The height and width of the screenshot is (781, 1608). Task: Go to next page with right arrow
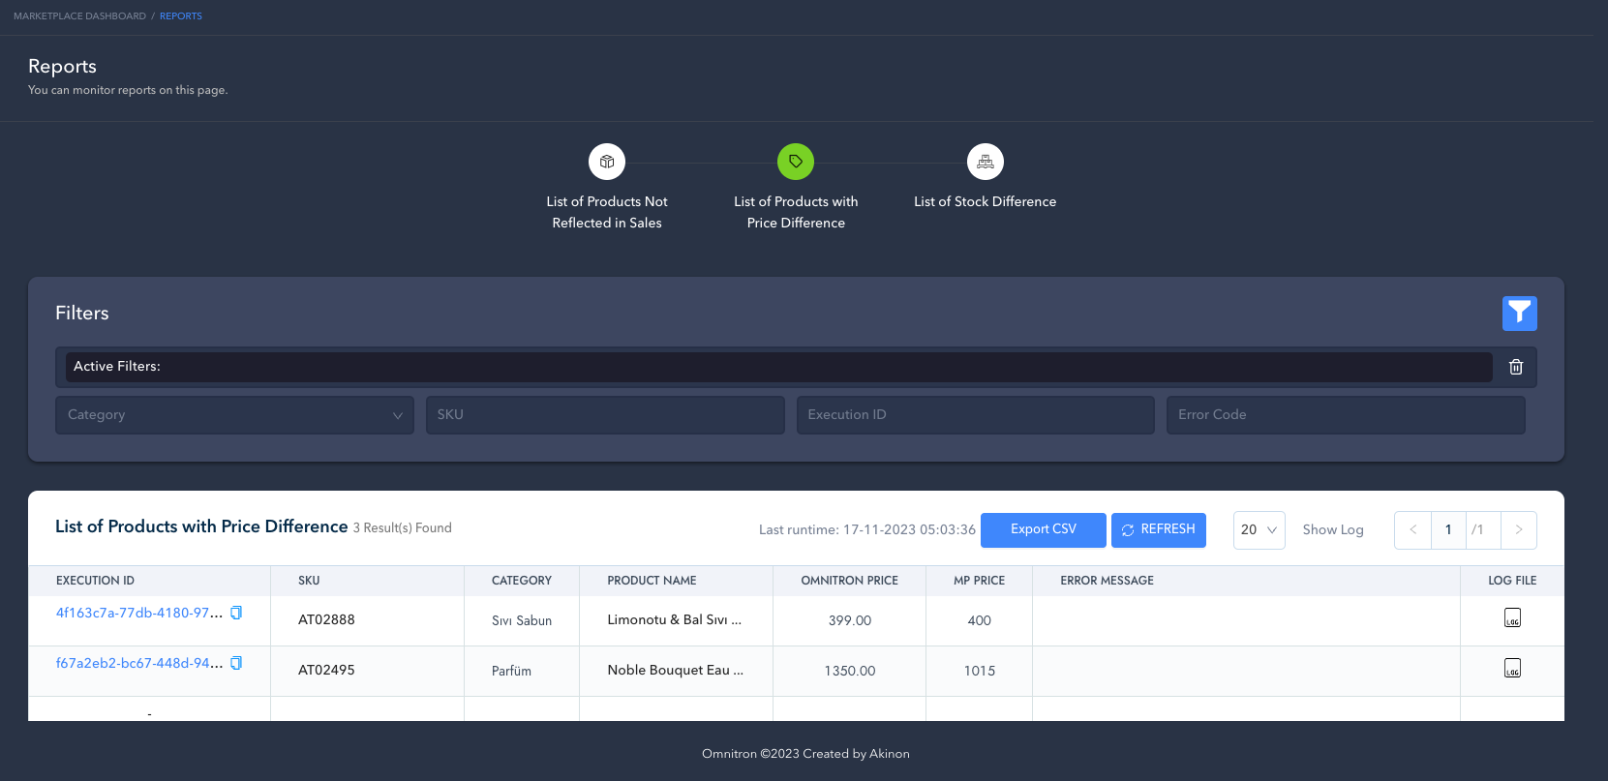point(1518,530)
